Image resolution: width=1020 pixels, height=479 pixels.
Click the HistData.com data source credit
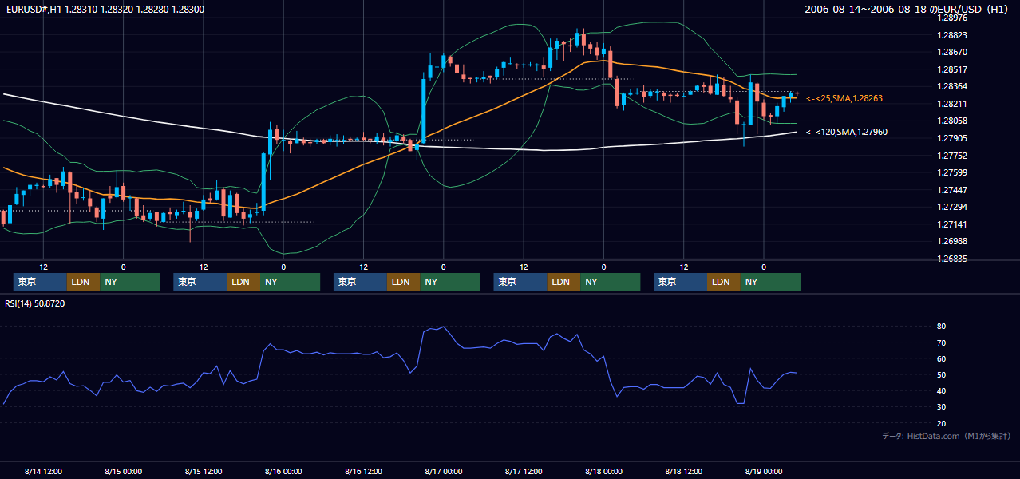pyautogui.click(x=947, y=436)
